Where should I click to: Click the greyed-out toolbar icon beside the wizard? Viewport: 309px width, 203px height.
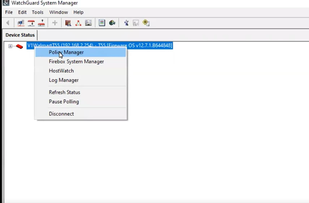point(136,23)
